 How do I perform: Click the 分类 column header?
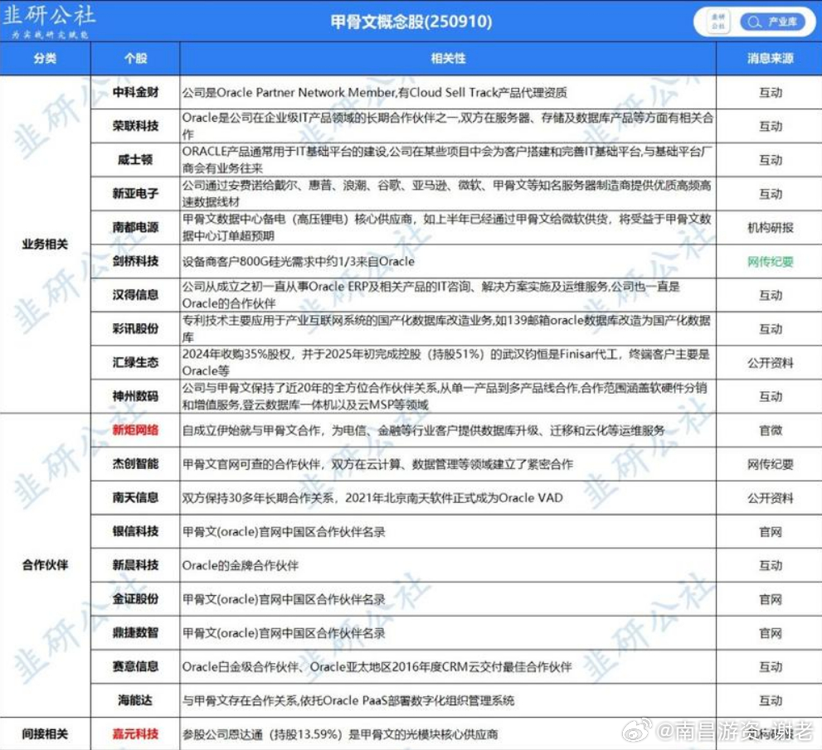click(x=45, y=58)
